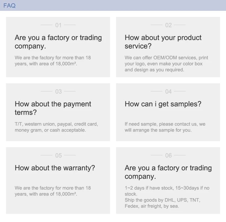
Task: Click the '1~2 days if have stock' text
Action: click(167, 191)
